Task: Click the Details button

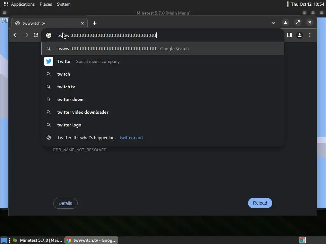Action: pos(65,203)
